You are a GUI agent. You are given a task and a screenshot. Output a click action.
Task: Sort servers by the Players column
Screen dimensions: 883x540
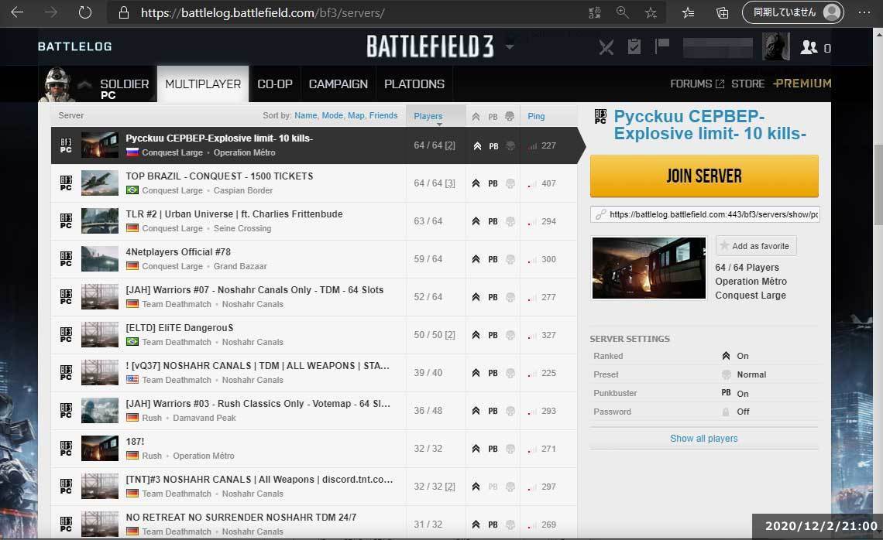pyautogui.click(x=428, y=116)
